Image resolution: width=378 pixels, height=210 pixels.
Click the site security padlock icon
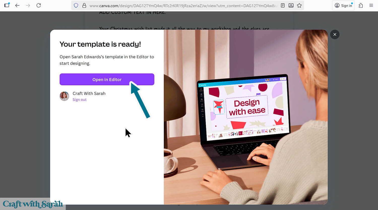click(x=84, y=5)
